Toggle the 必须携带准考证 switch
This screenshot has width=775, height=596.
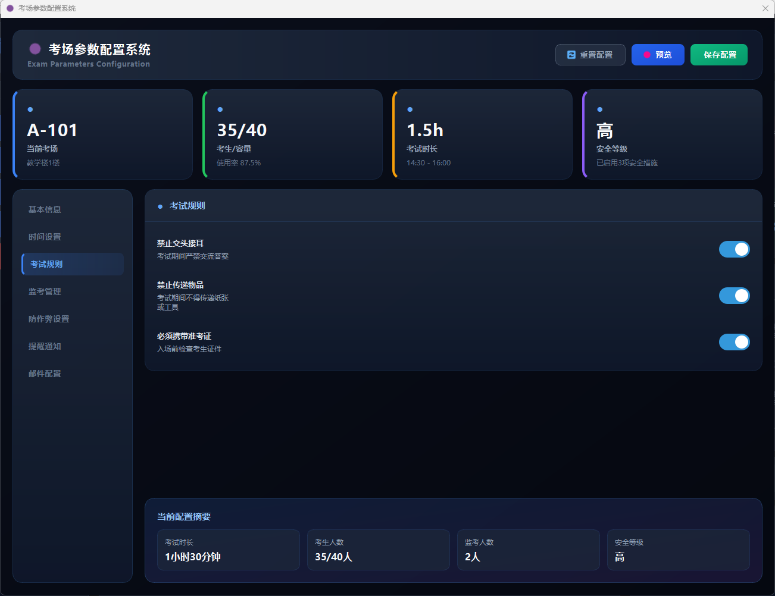(x=734, y=342)
